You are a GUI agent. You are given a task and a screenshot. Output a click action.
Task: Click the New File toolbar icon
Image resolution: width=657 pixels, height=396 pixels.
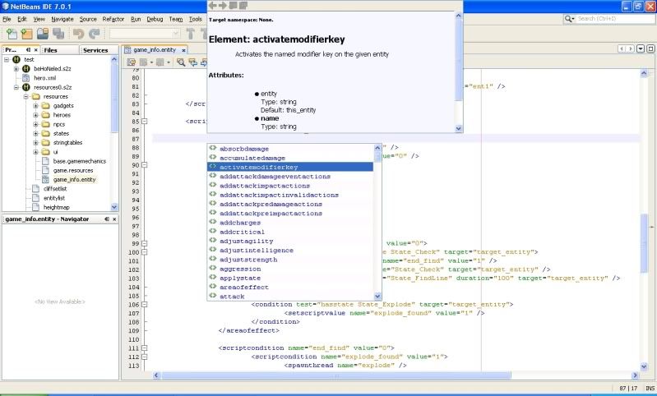tap(12, 34)
